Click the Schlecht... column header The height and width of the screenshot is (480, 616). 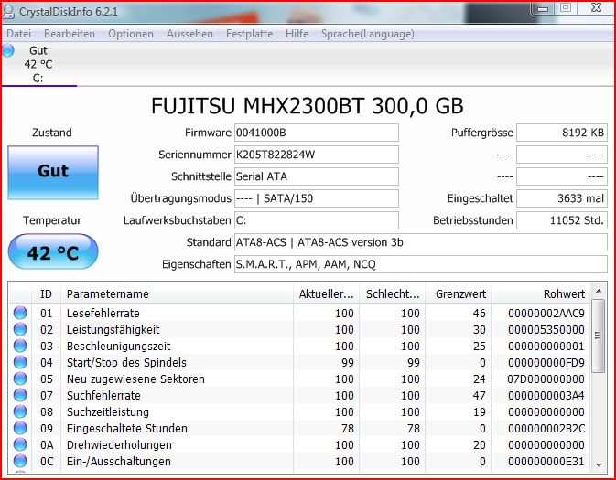[392, 294]
